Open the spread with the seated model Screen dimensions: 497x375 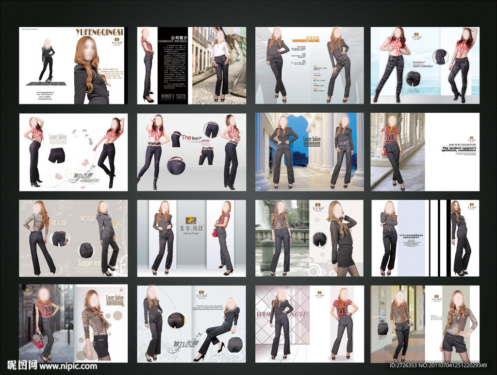[x=191, y=324]
